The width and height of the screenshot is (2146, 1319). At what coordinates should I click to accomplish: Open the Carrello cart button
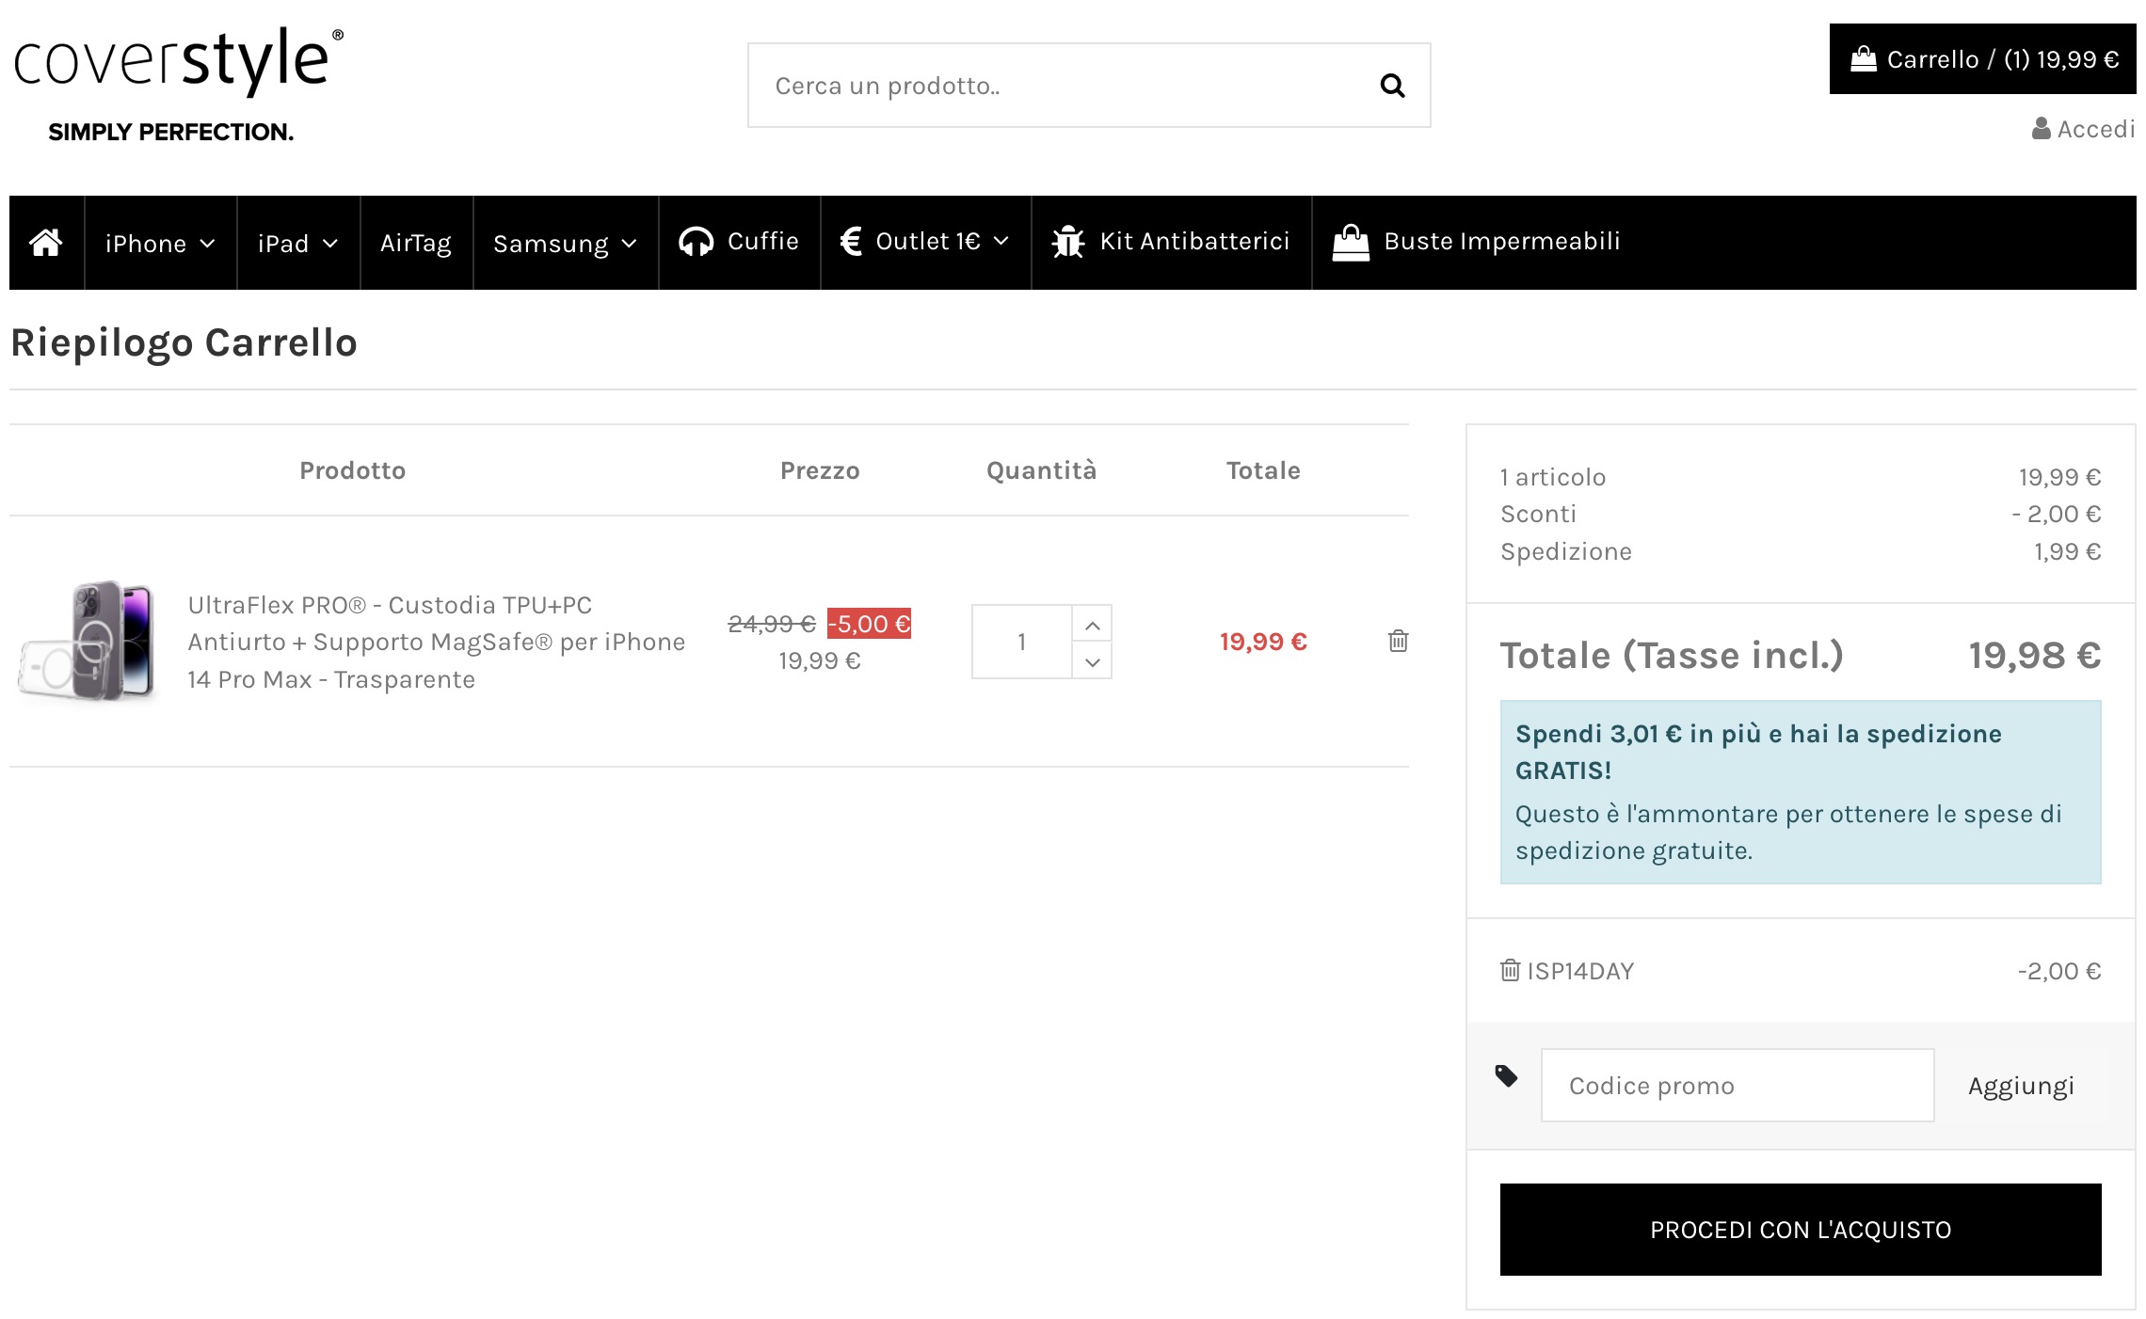click(x=1983, y=59)
